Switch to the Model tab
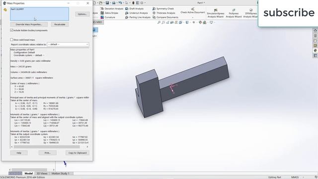318x179 pixels. tap(29, 174)
